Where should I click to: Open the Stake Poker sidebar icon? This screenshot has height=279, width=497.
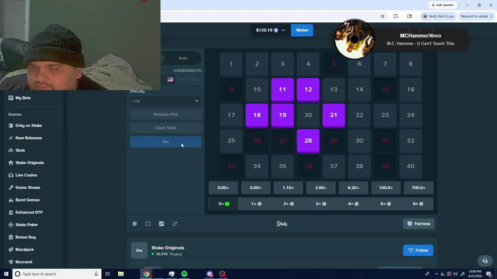[x=11, y=225]
